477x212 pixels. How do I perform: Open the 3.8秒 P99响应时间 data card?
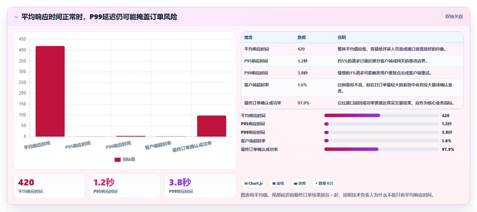[x=200, y=186]
